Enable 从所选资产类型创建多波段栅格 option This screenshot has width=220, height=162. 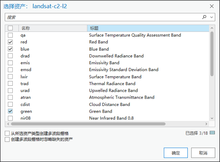click(x=7, y=133)
